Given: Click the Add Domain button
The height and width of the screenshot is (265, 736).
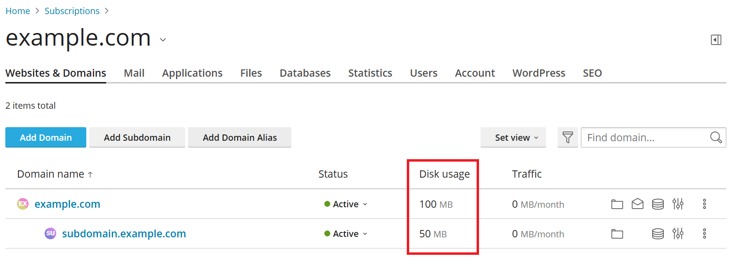Looking at the screenshot, I should click(46, 137).
